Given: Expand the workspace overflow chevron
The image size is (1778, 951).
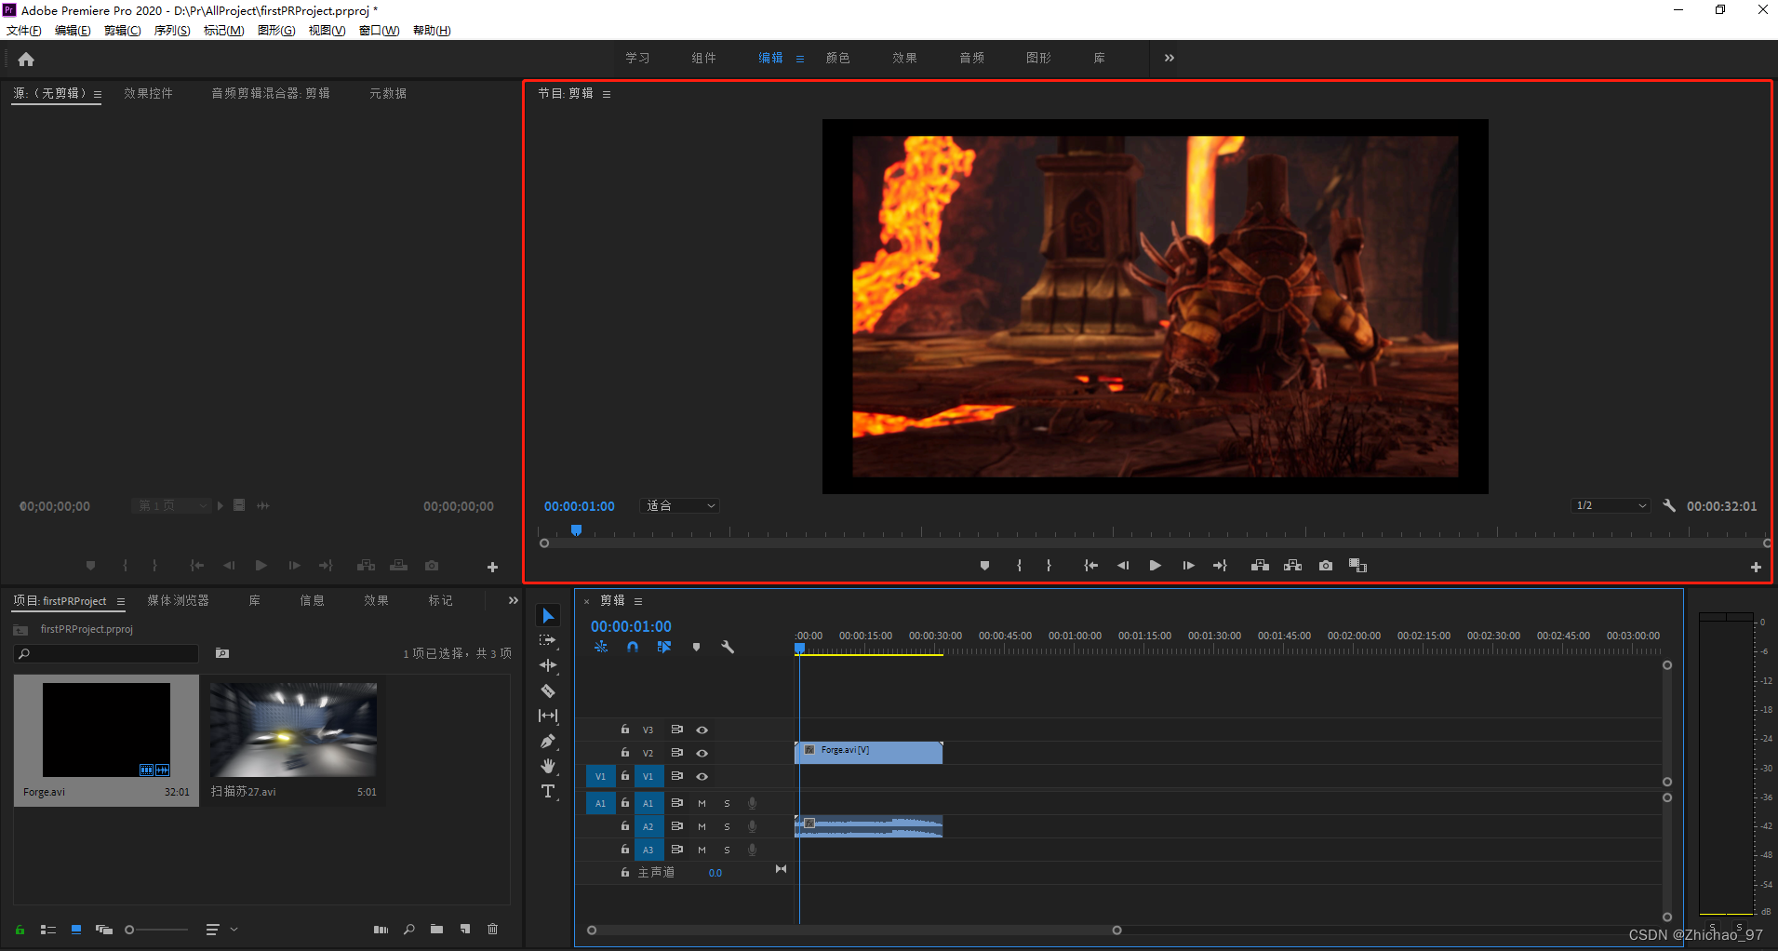Looking at the screenshot, I should 1170,58.
